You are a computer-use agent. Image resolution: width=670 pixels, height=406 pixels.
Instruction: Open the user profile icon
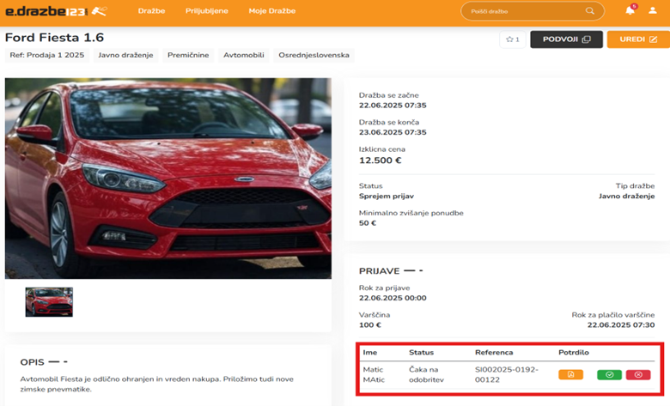(653, 11)
